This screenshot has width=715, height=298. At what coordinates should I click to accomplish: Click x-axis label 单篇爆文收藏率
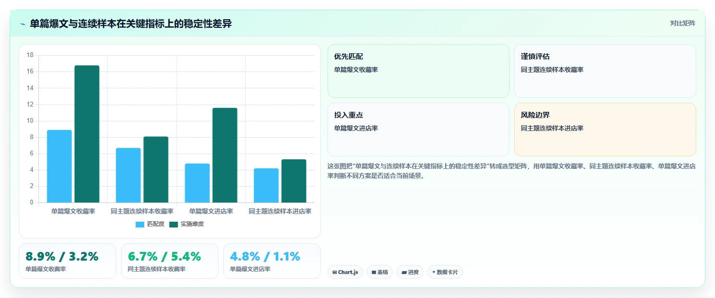[x=73, y=211]
